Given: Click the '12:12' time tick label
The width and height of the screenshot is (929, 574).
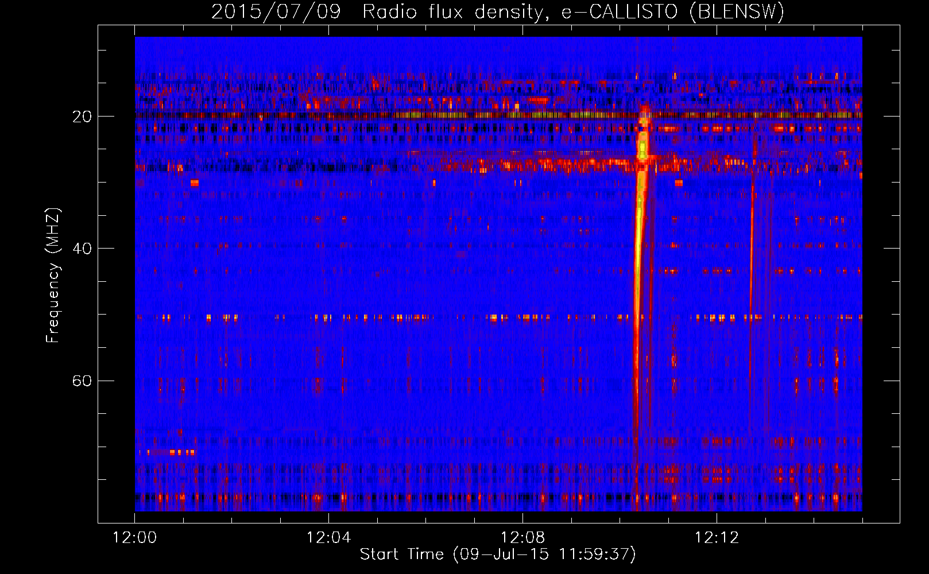Looking at the screenshot, I should click(717, 537).
